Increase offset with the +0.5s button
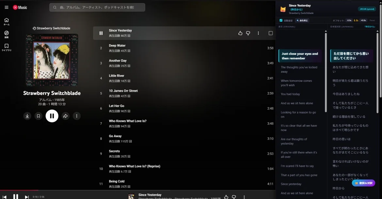Viewport: 382px width, 199px height. (363, 20)
